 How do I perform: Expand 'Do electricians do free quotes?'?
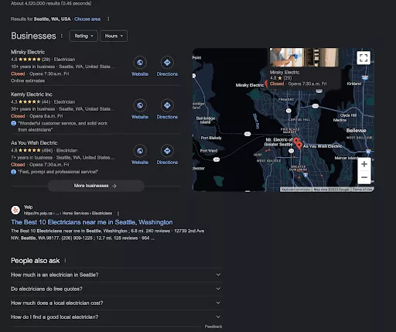(117, 289)
